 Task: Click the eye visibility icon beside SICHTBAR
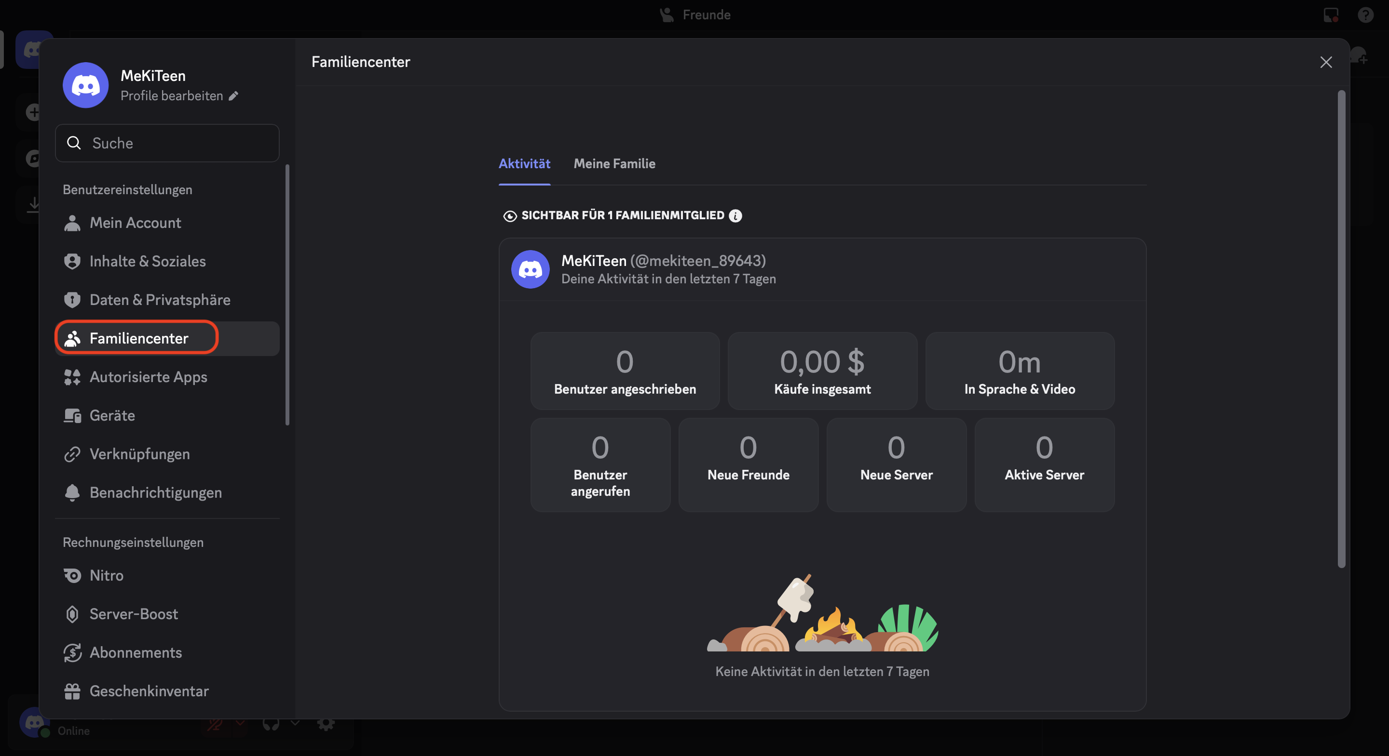coord(510,216)
